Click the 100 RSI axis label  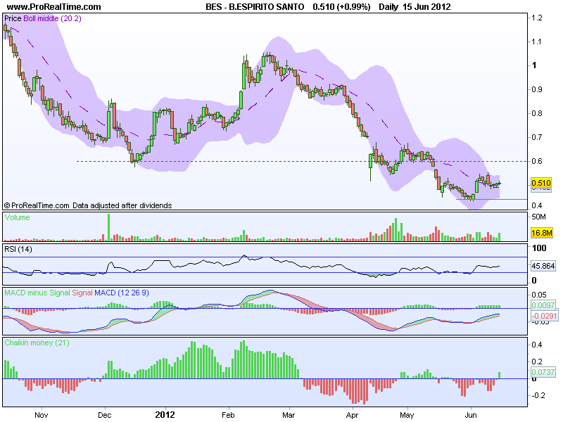coord(539,248)
